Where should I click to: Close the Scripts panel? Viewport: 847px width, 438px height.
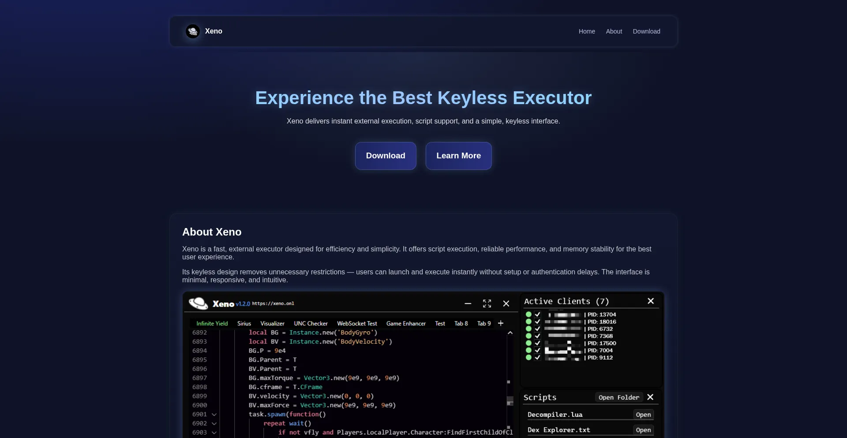650,397
